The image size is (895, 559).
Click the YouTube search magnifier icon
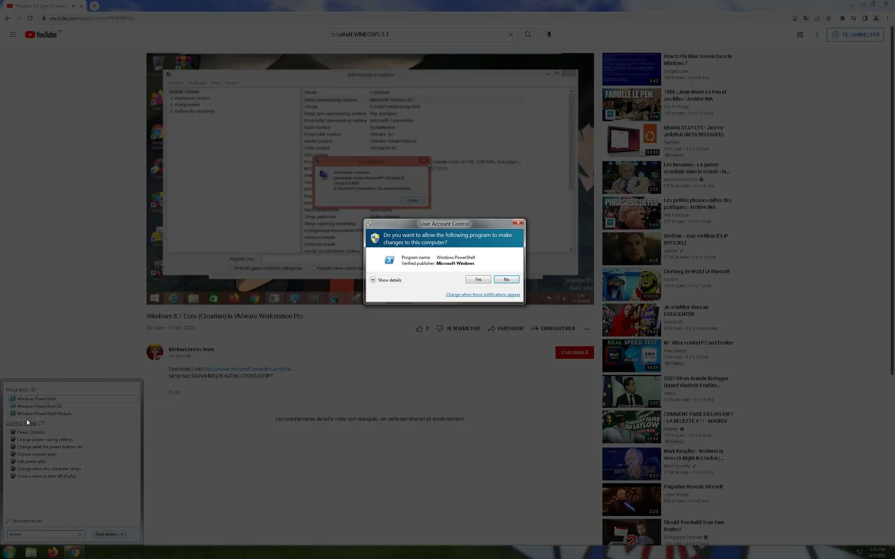tap(528, 34)
